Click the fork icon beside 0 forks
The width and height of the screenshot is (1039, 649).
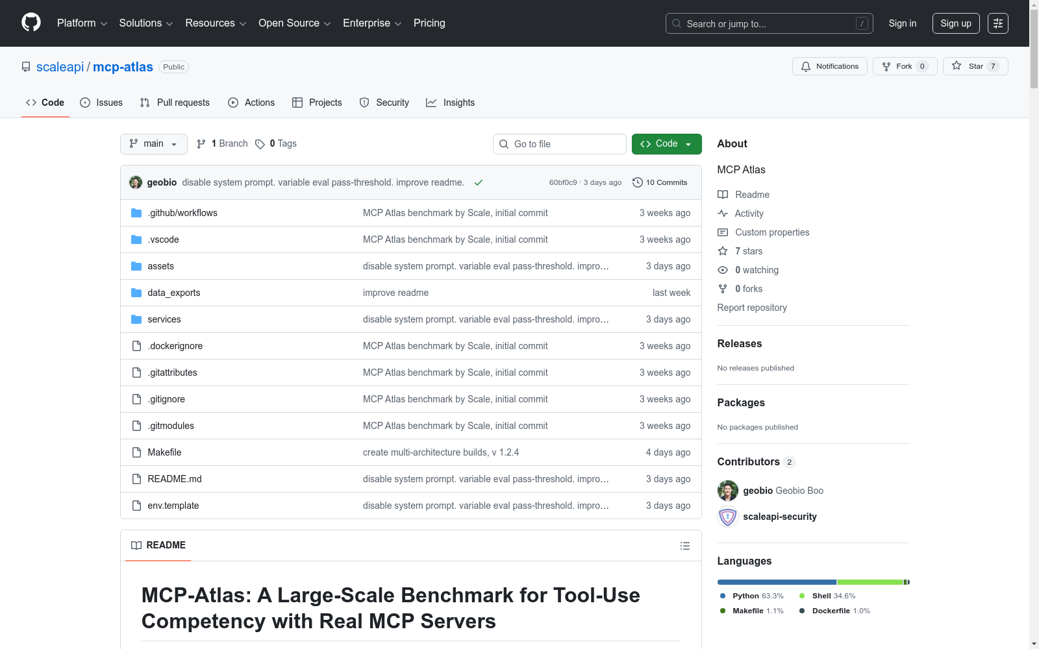(723, 289)
